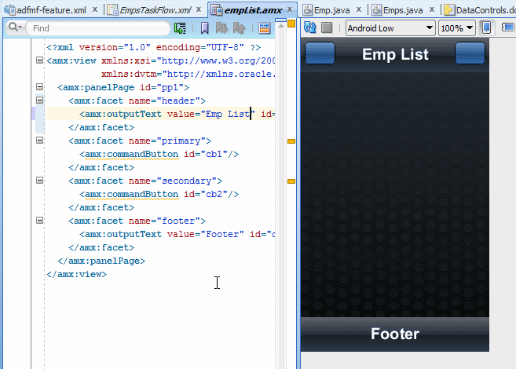Toggle bookmark on current line
Image resolution: width=516 pixels, height=369 pixels.
205,28
